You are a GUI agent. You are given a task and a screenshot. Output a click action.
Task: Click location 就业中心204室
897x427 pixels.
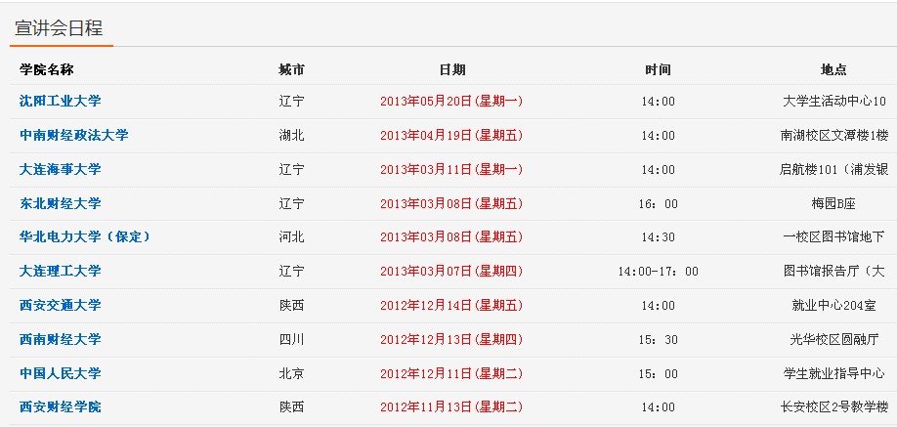834,305
